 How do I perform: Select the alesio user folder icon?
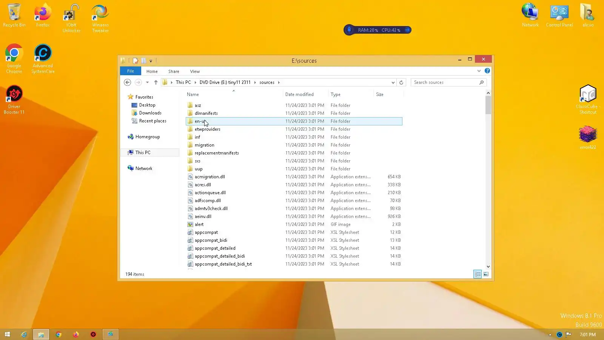click(x=588, y=15)
